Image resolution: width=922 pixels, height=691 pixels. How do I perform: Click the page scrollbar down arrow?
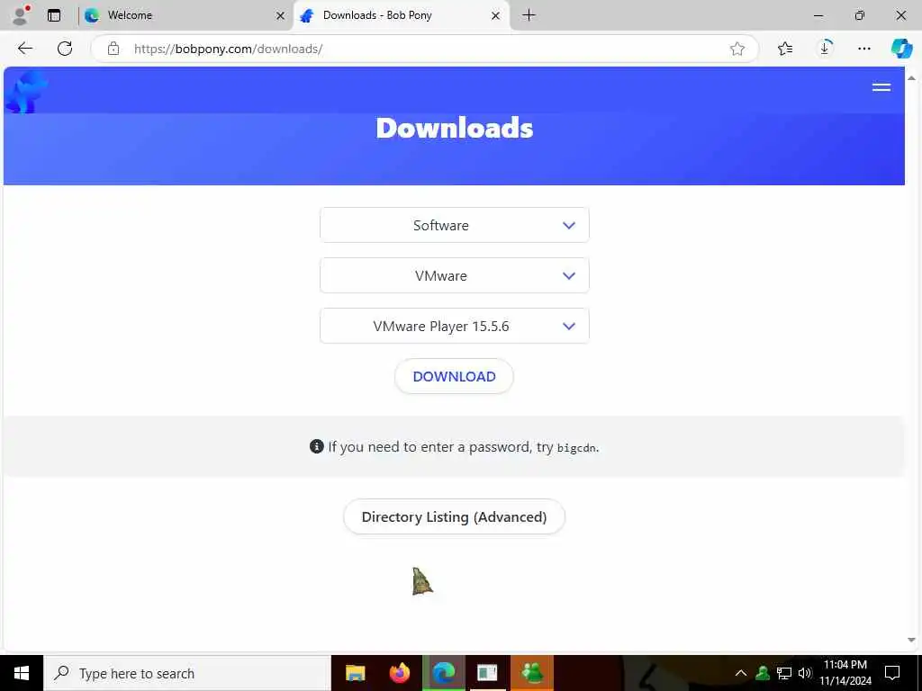[911, 640]
